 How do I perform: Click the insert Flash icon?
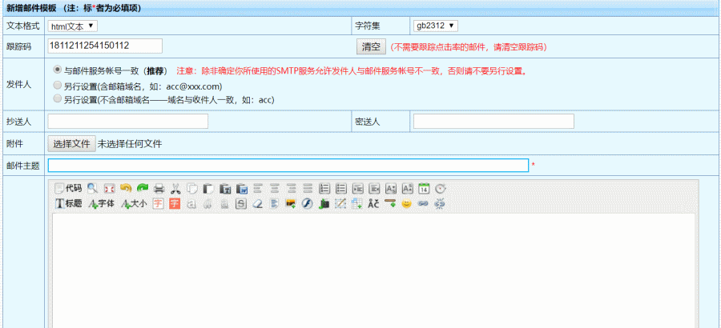click(x=307, y=203)
